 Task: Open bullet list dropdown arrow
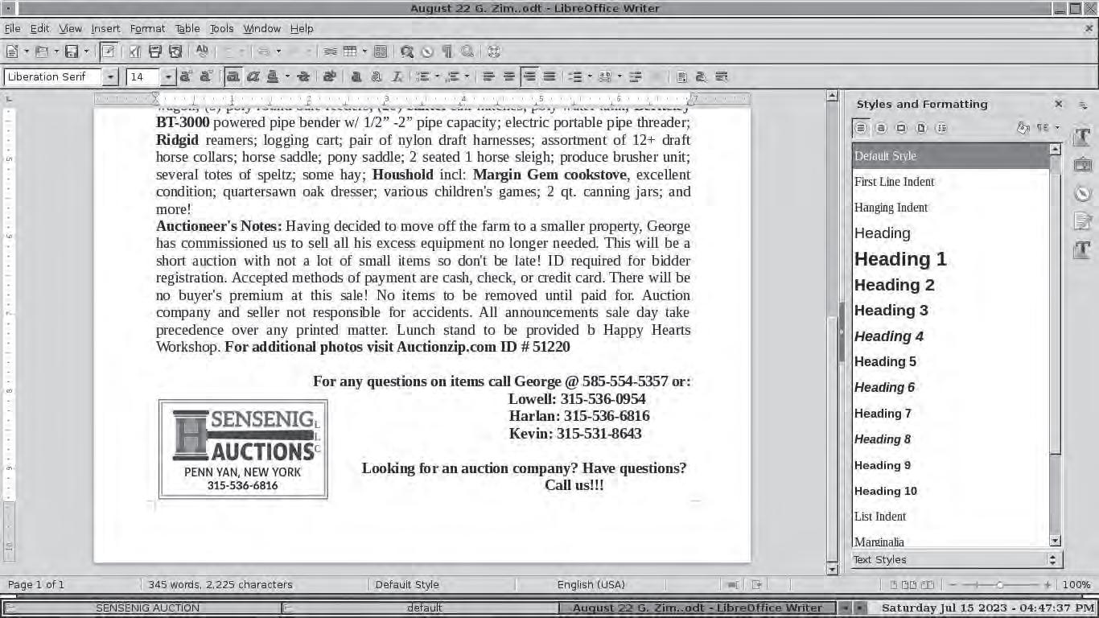tap(437, 76)
